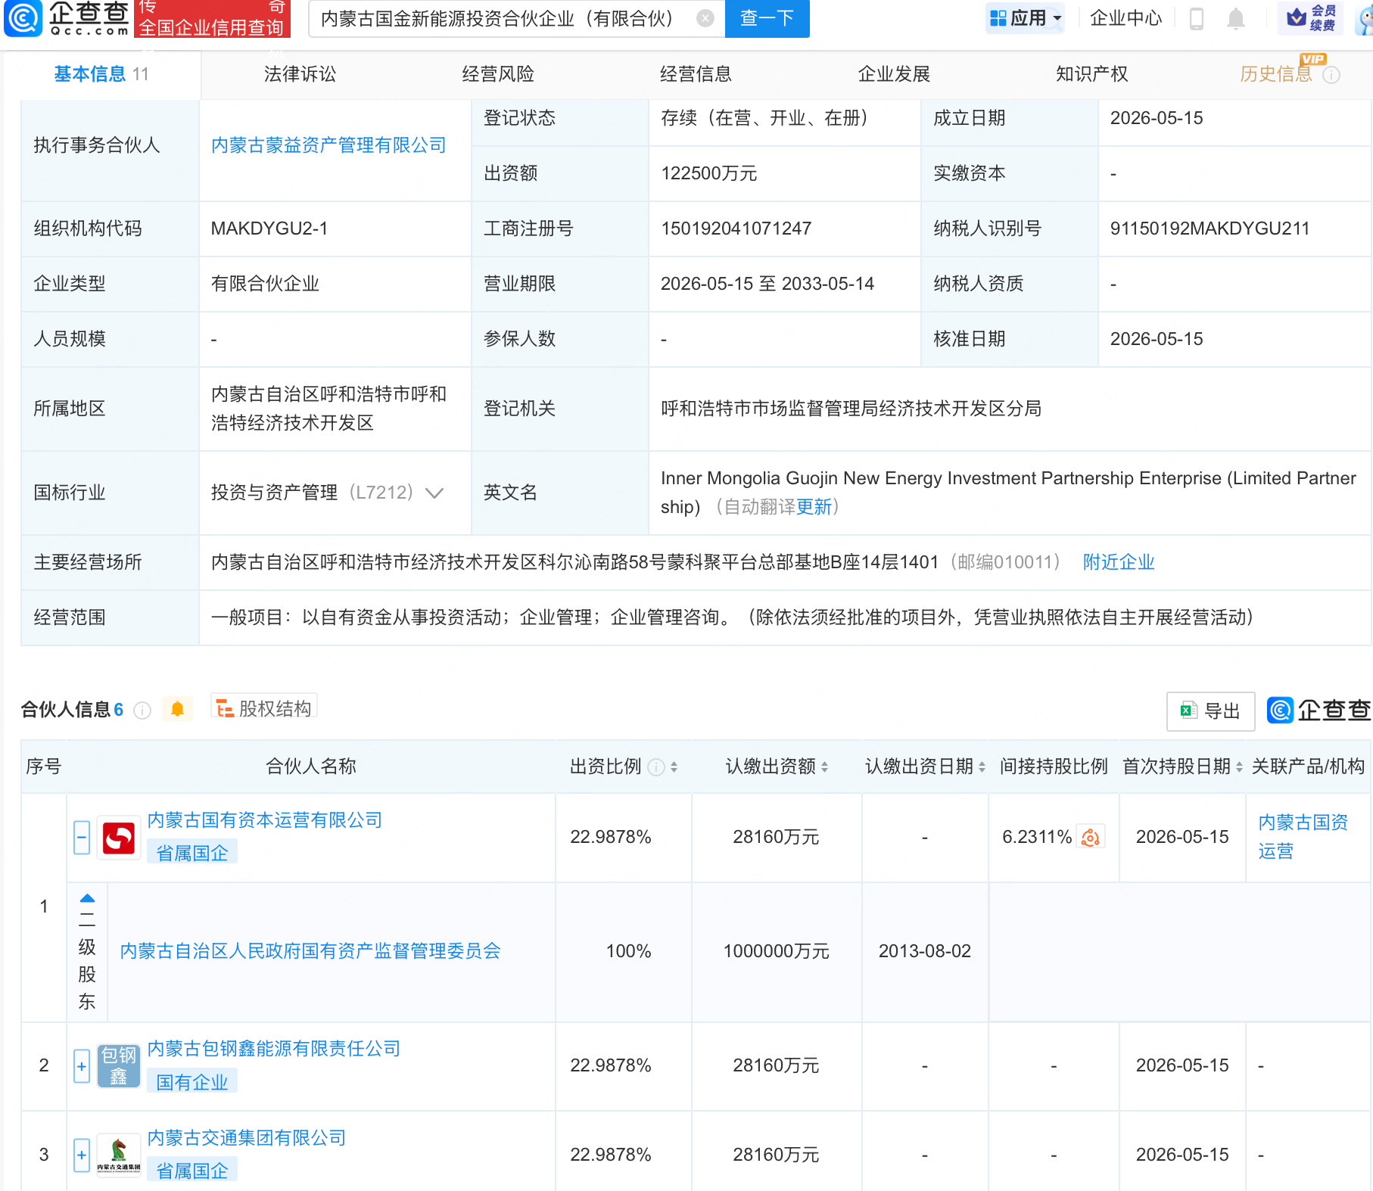The image size is (1373, 1191).
Task: Sort by 认缴出资日期 column arrows
Action: (982, 767)
